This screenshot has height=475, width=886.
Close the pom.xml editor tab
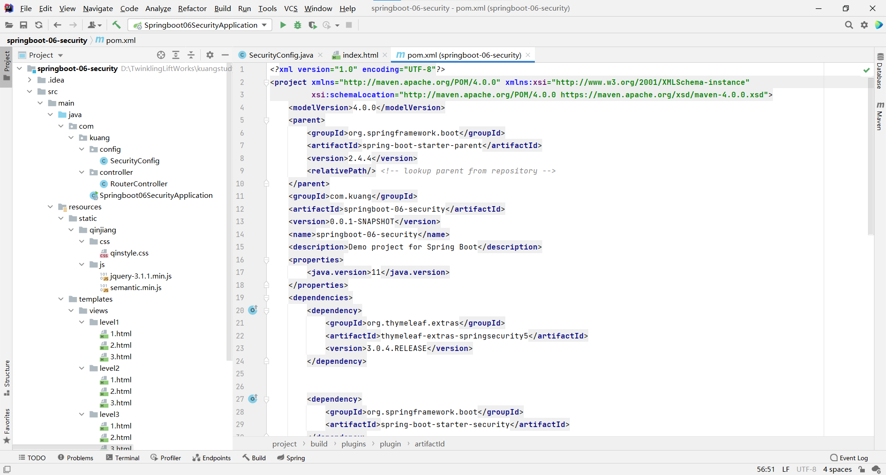528,55
